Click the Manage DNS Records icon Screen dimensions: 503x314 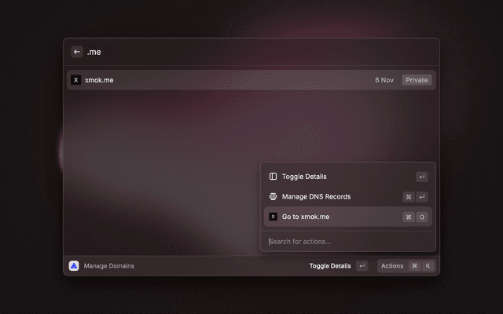pos(273,197)
